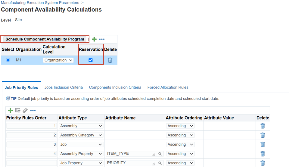Click the filter rows icon in the priority rules toolbar
This screenshot has height=167, width=289.
pyautogui.click(x=18, y=110)
